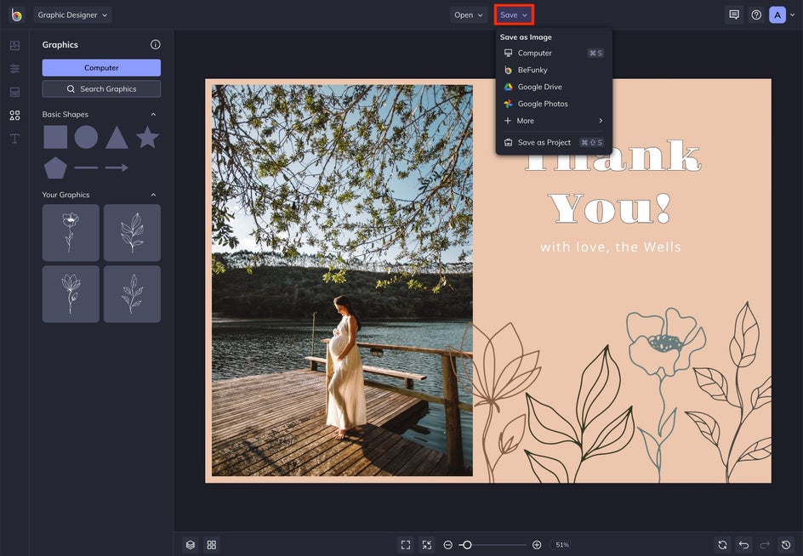Viewport: 803px width, 556px height.
Task: Save image to Google Photos
Action: (554, 104)
